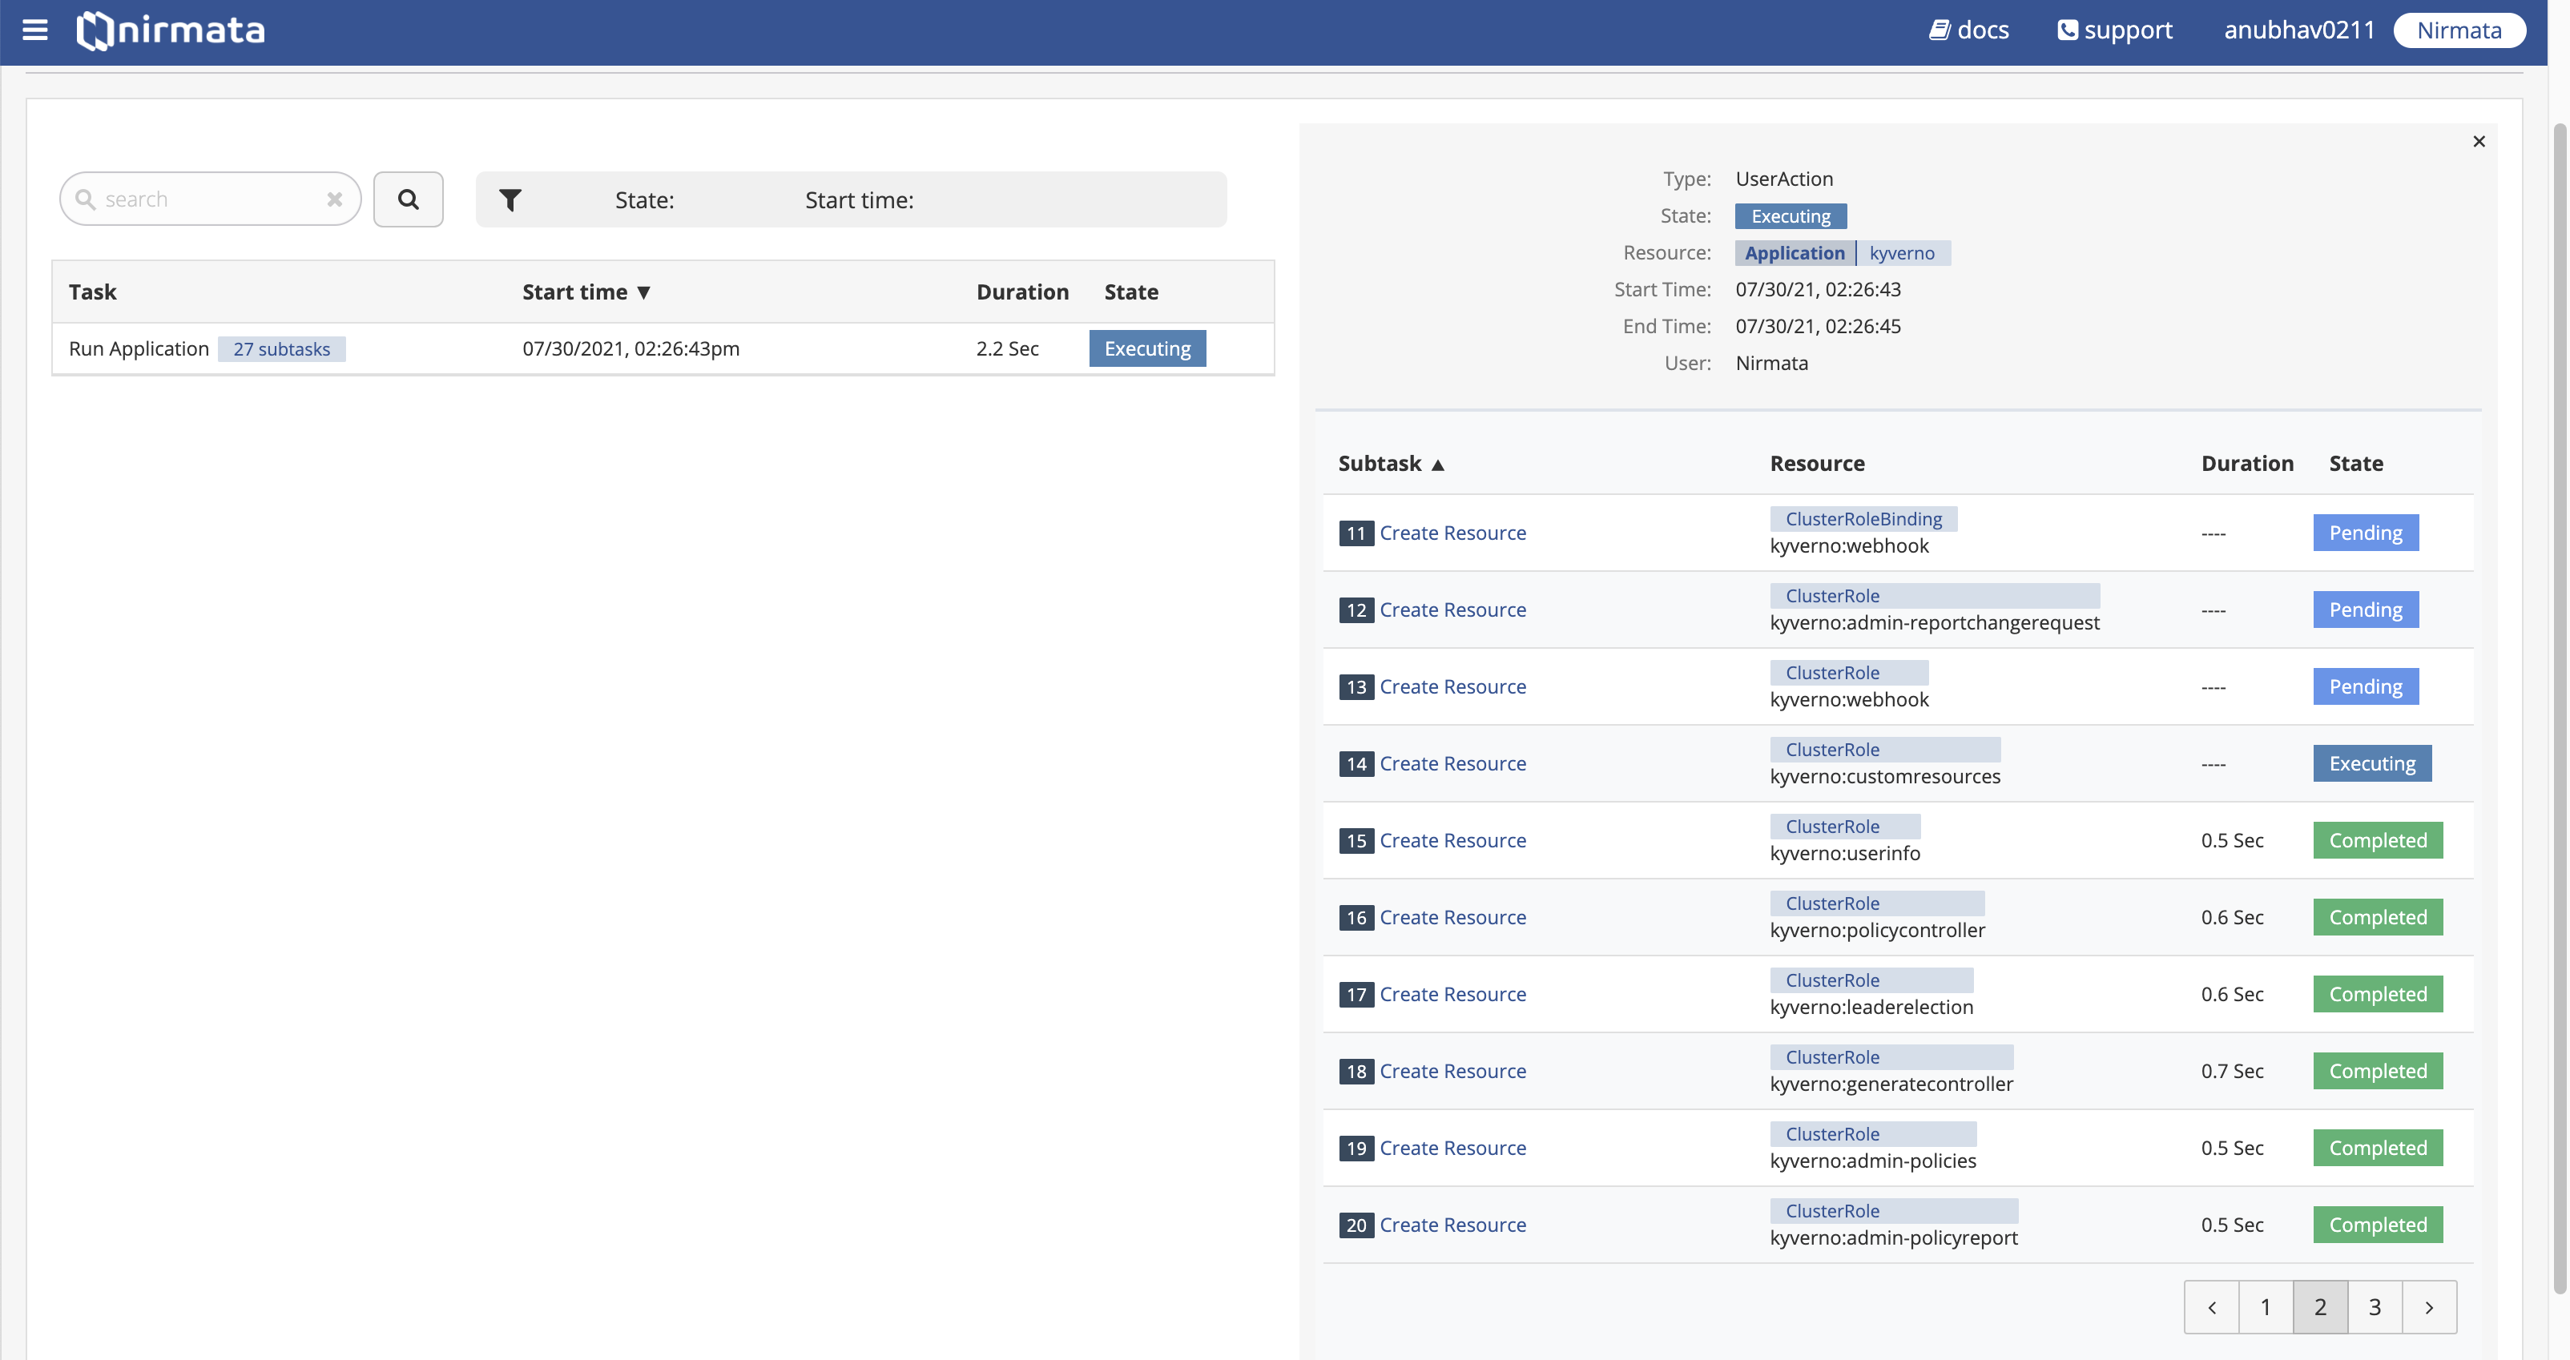
Task: Click kyverno:generatecontroller resource name
Action: coord(1891,1084)
